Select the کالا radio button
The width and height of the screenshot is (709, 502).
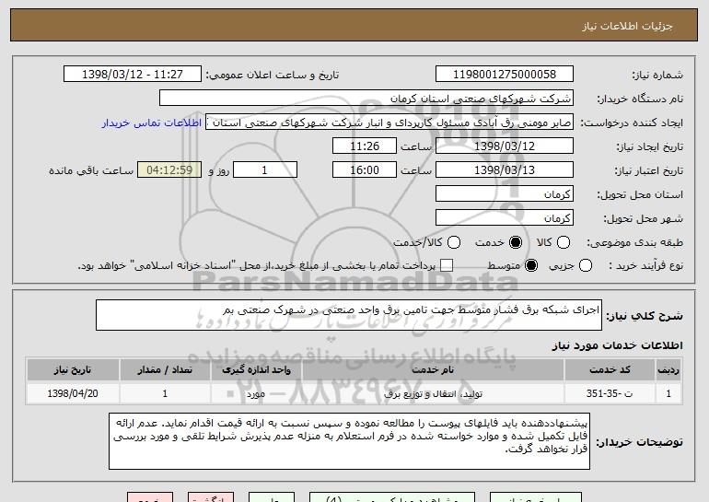pos(564,242)
